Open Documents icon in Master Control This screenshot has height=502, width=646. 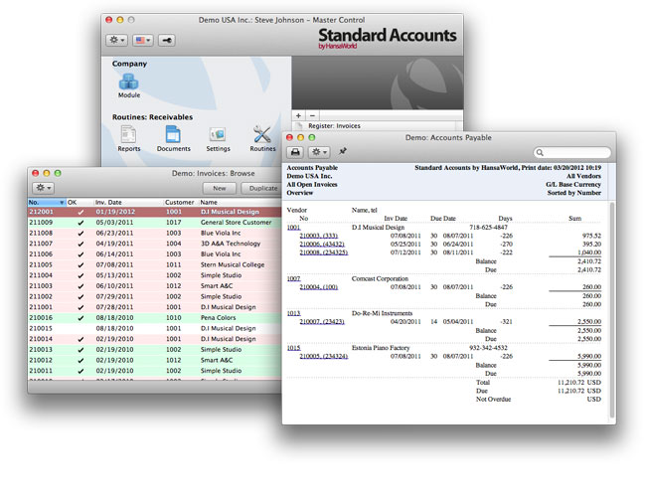(x=174, y=139)
